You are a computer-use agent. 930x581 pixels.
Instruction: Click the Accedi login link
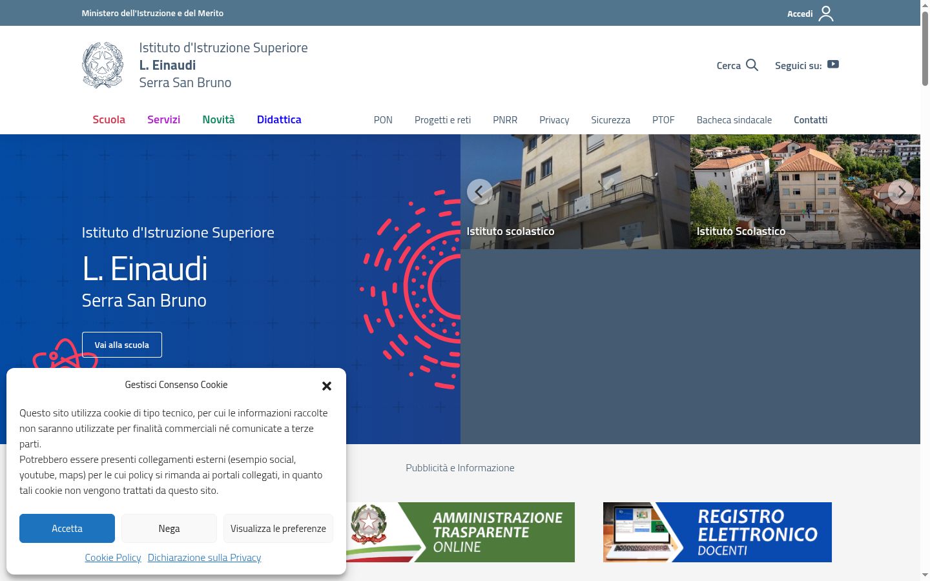[800, 14]
